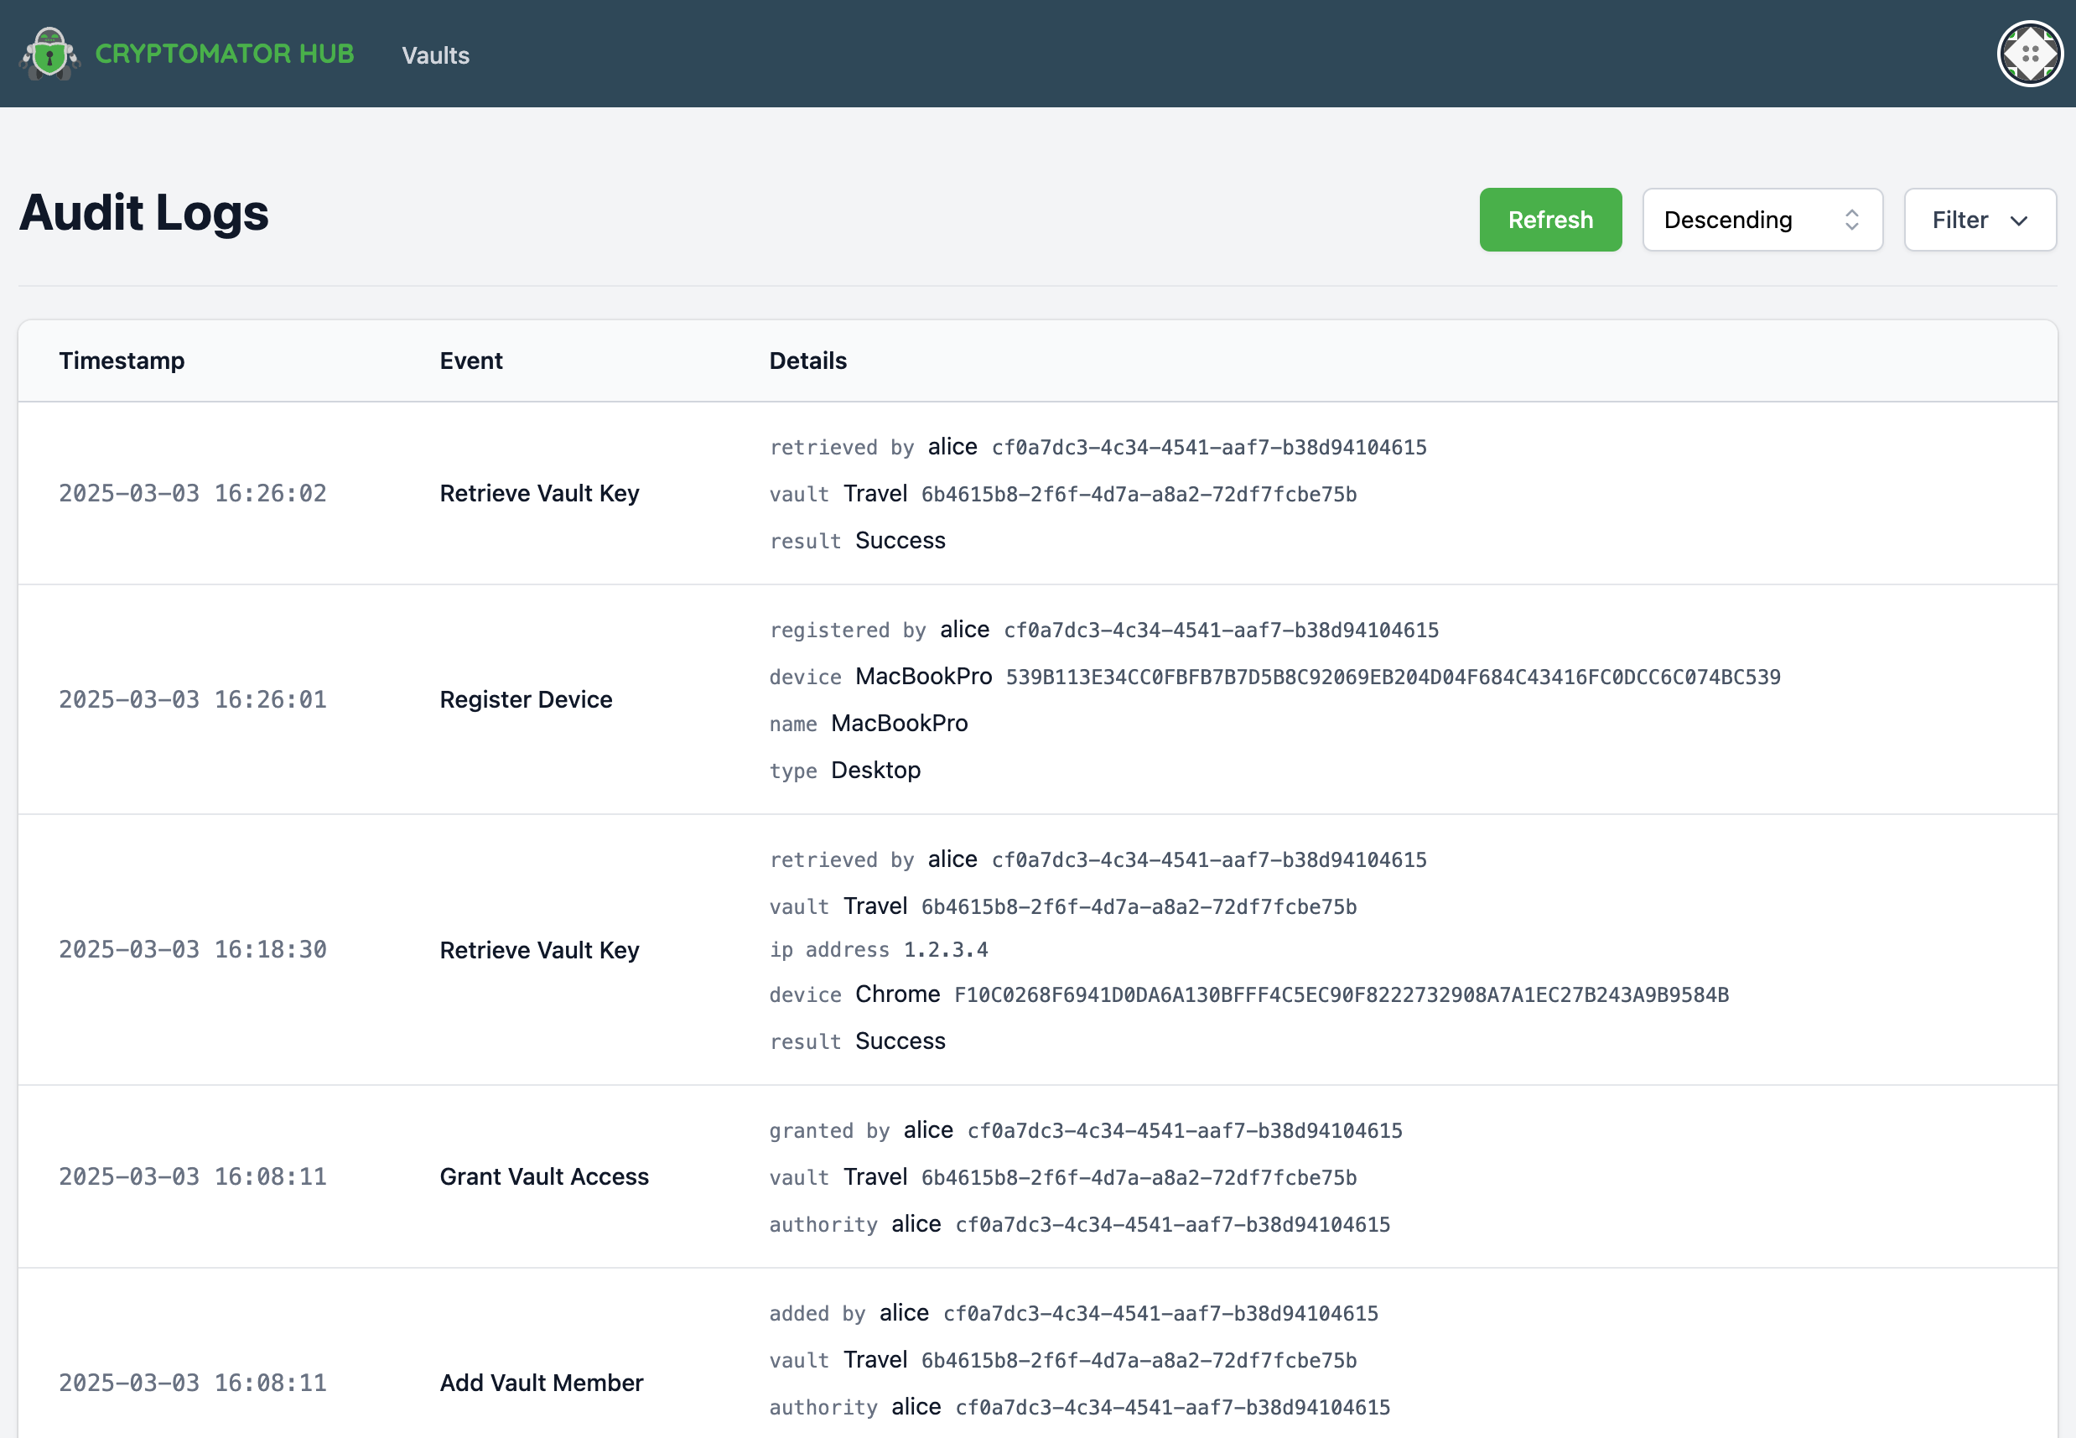Viewport: 2076px width, 1438px height.
Task: Click the ip address 1.2.3.4
Action: 945,950
